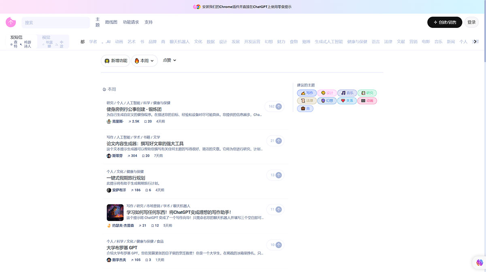Click the 音乐 suggested topic chip
Image resolution: width=486 pixels, height=272 pixels.
pos(347,93)
